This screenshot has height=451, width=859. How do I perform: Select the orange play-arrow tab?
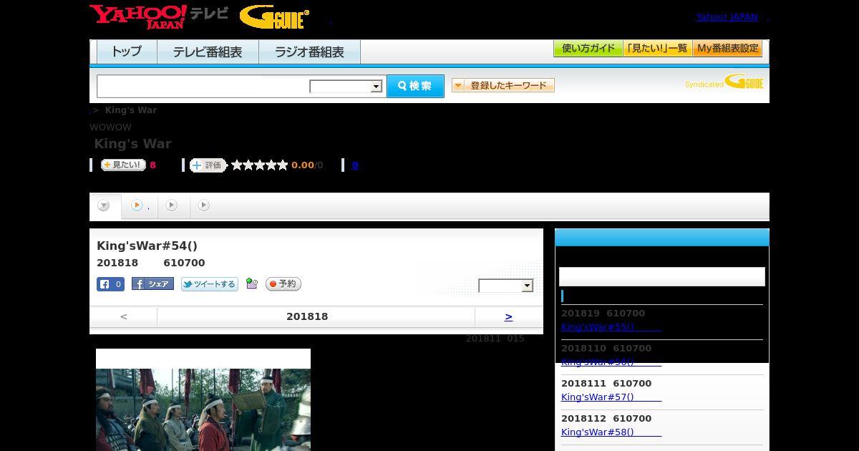(139, 205)
